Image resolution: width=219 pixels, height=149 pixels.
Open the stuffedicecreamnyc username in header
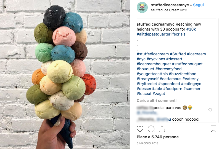tap(170, 5)
